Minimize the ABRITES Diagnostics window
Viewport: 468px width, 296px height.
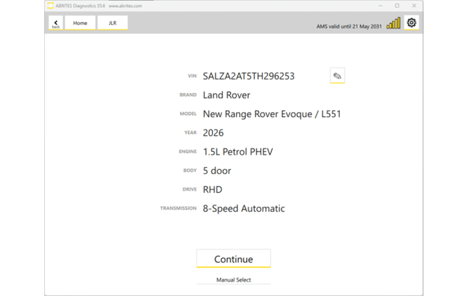[x=380, y=6]
